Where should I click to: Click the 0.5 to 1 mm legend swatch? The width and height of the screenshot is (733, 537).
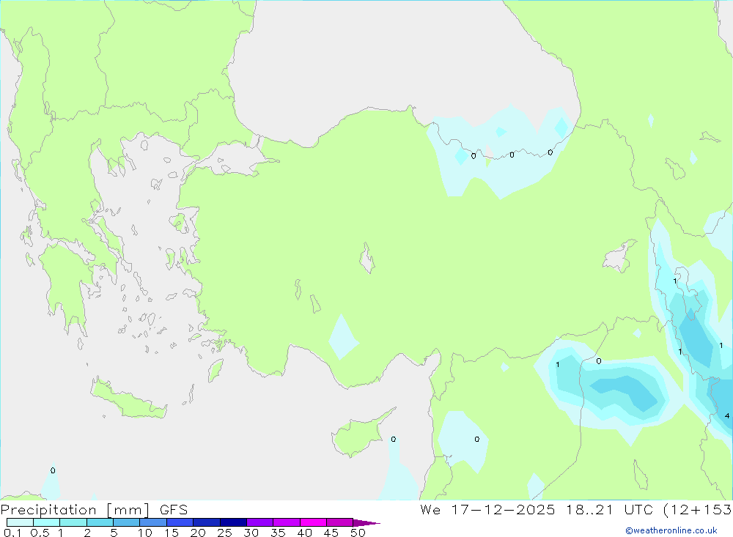[47, 522]
